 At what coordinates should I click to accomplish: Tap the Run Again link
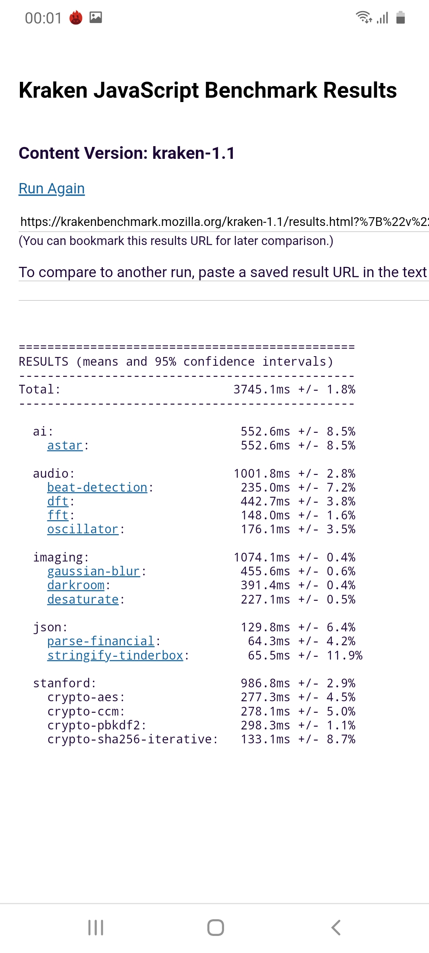point(52,189)
